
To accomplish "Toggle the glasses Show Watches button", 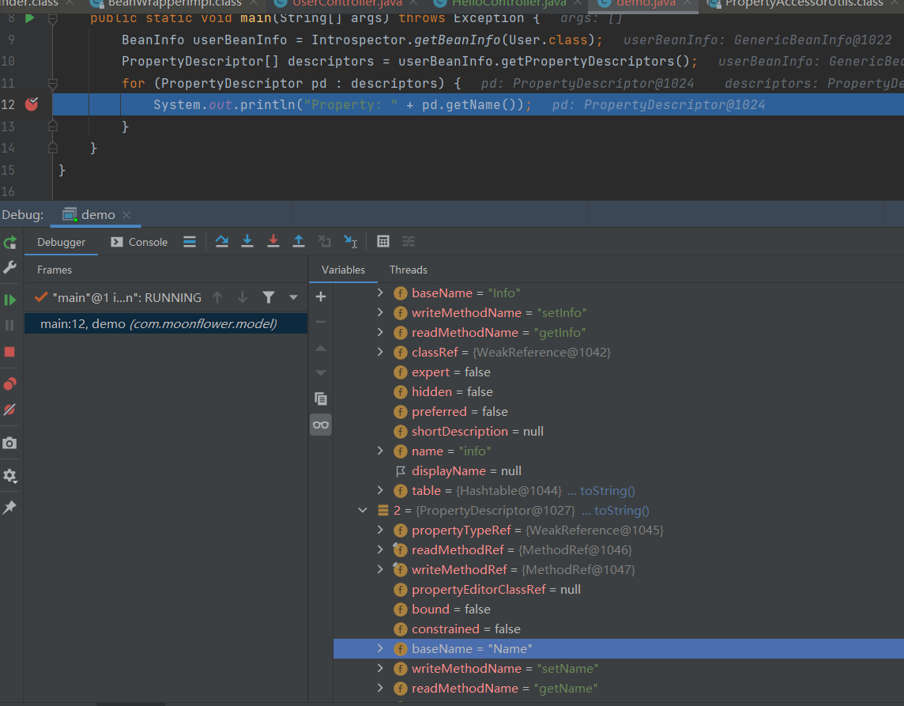I will 320,425.
